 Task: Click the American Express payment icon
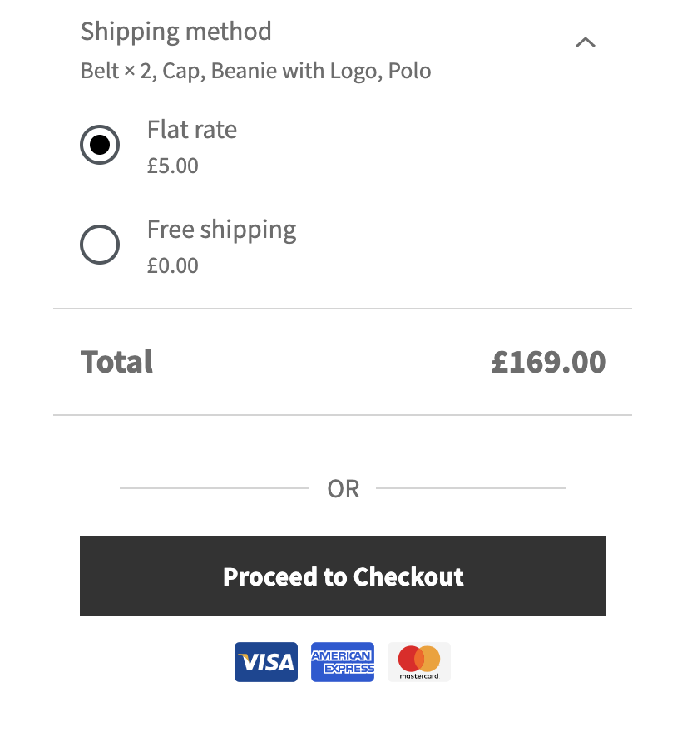pos(342,661)
